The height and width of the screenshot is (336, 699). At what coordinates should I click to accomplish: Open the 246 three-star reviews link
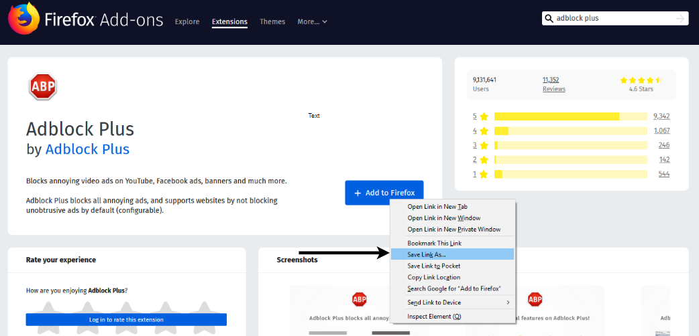pos(664,145)
